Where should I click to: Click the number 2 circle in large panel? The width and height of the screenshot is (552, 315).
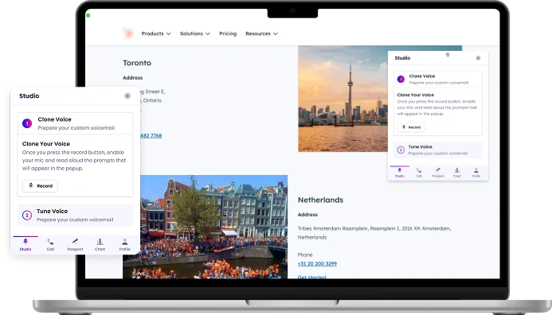(x=27, y=215)
